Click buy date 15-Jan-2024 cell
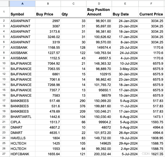Viewport: 165px width, 157px height. point(125,95)
